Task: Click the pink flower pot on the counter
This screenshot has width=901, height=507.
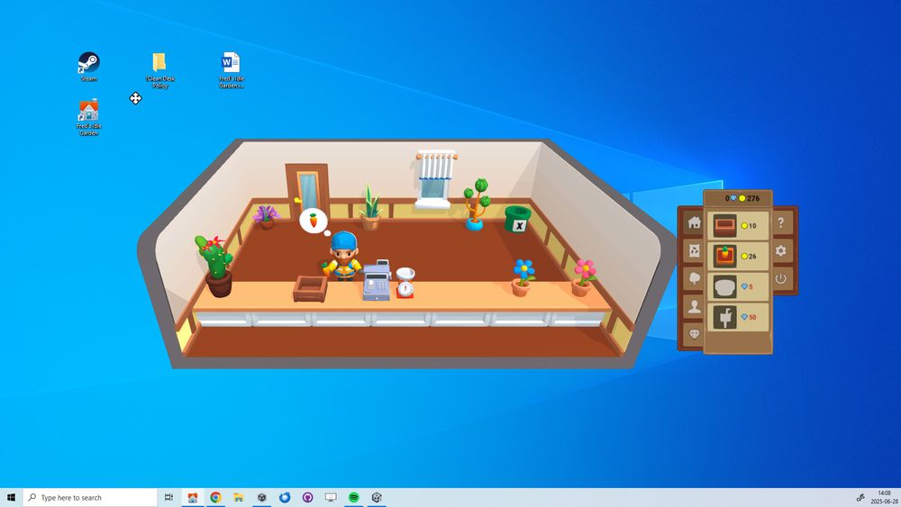Action: (x=583, y=278)
